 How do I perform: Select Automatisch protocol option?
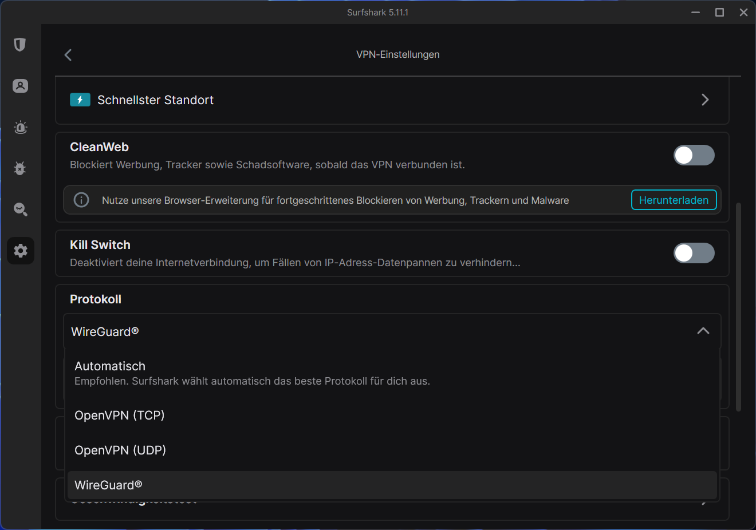(392, 373)
